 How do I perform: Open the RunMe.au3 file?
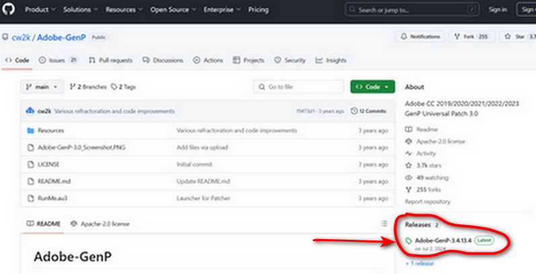(52, 198)
